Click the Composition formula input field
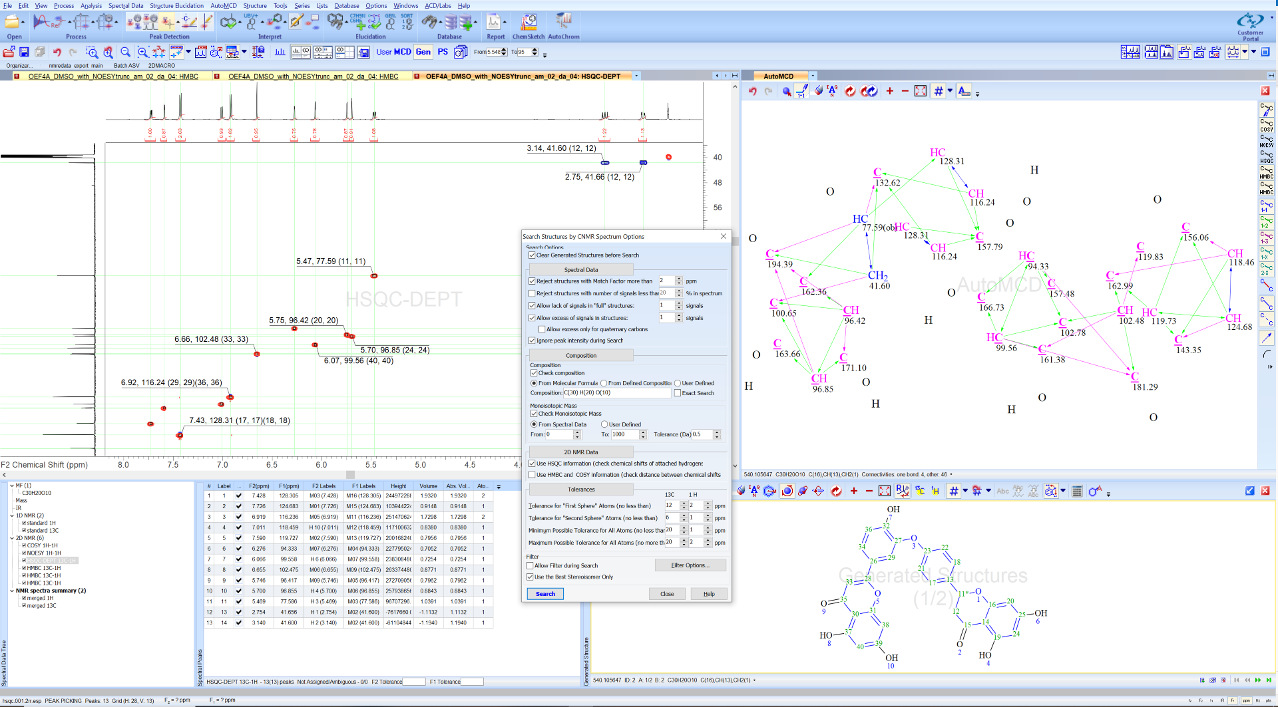 617,393
